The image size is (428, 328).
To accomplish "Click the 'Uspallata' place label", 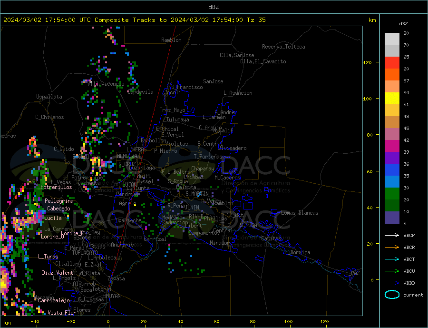I will tap(49, 97).
